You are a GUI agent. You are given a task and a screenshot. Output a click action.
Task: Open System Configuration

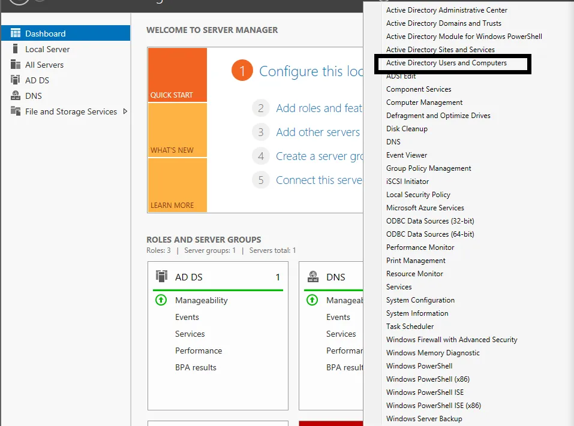point(420,300)
